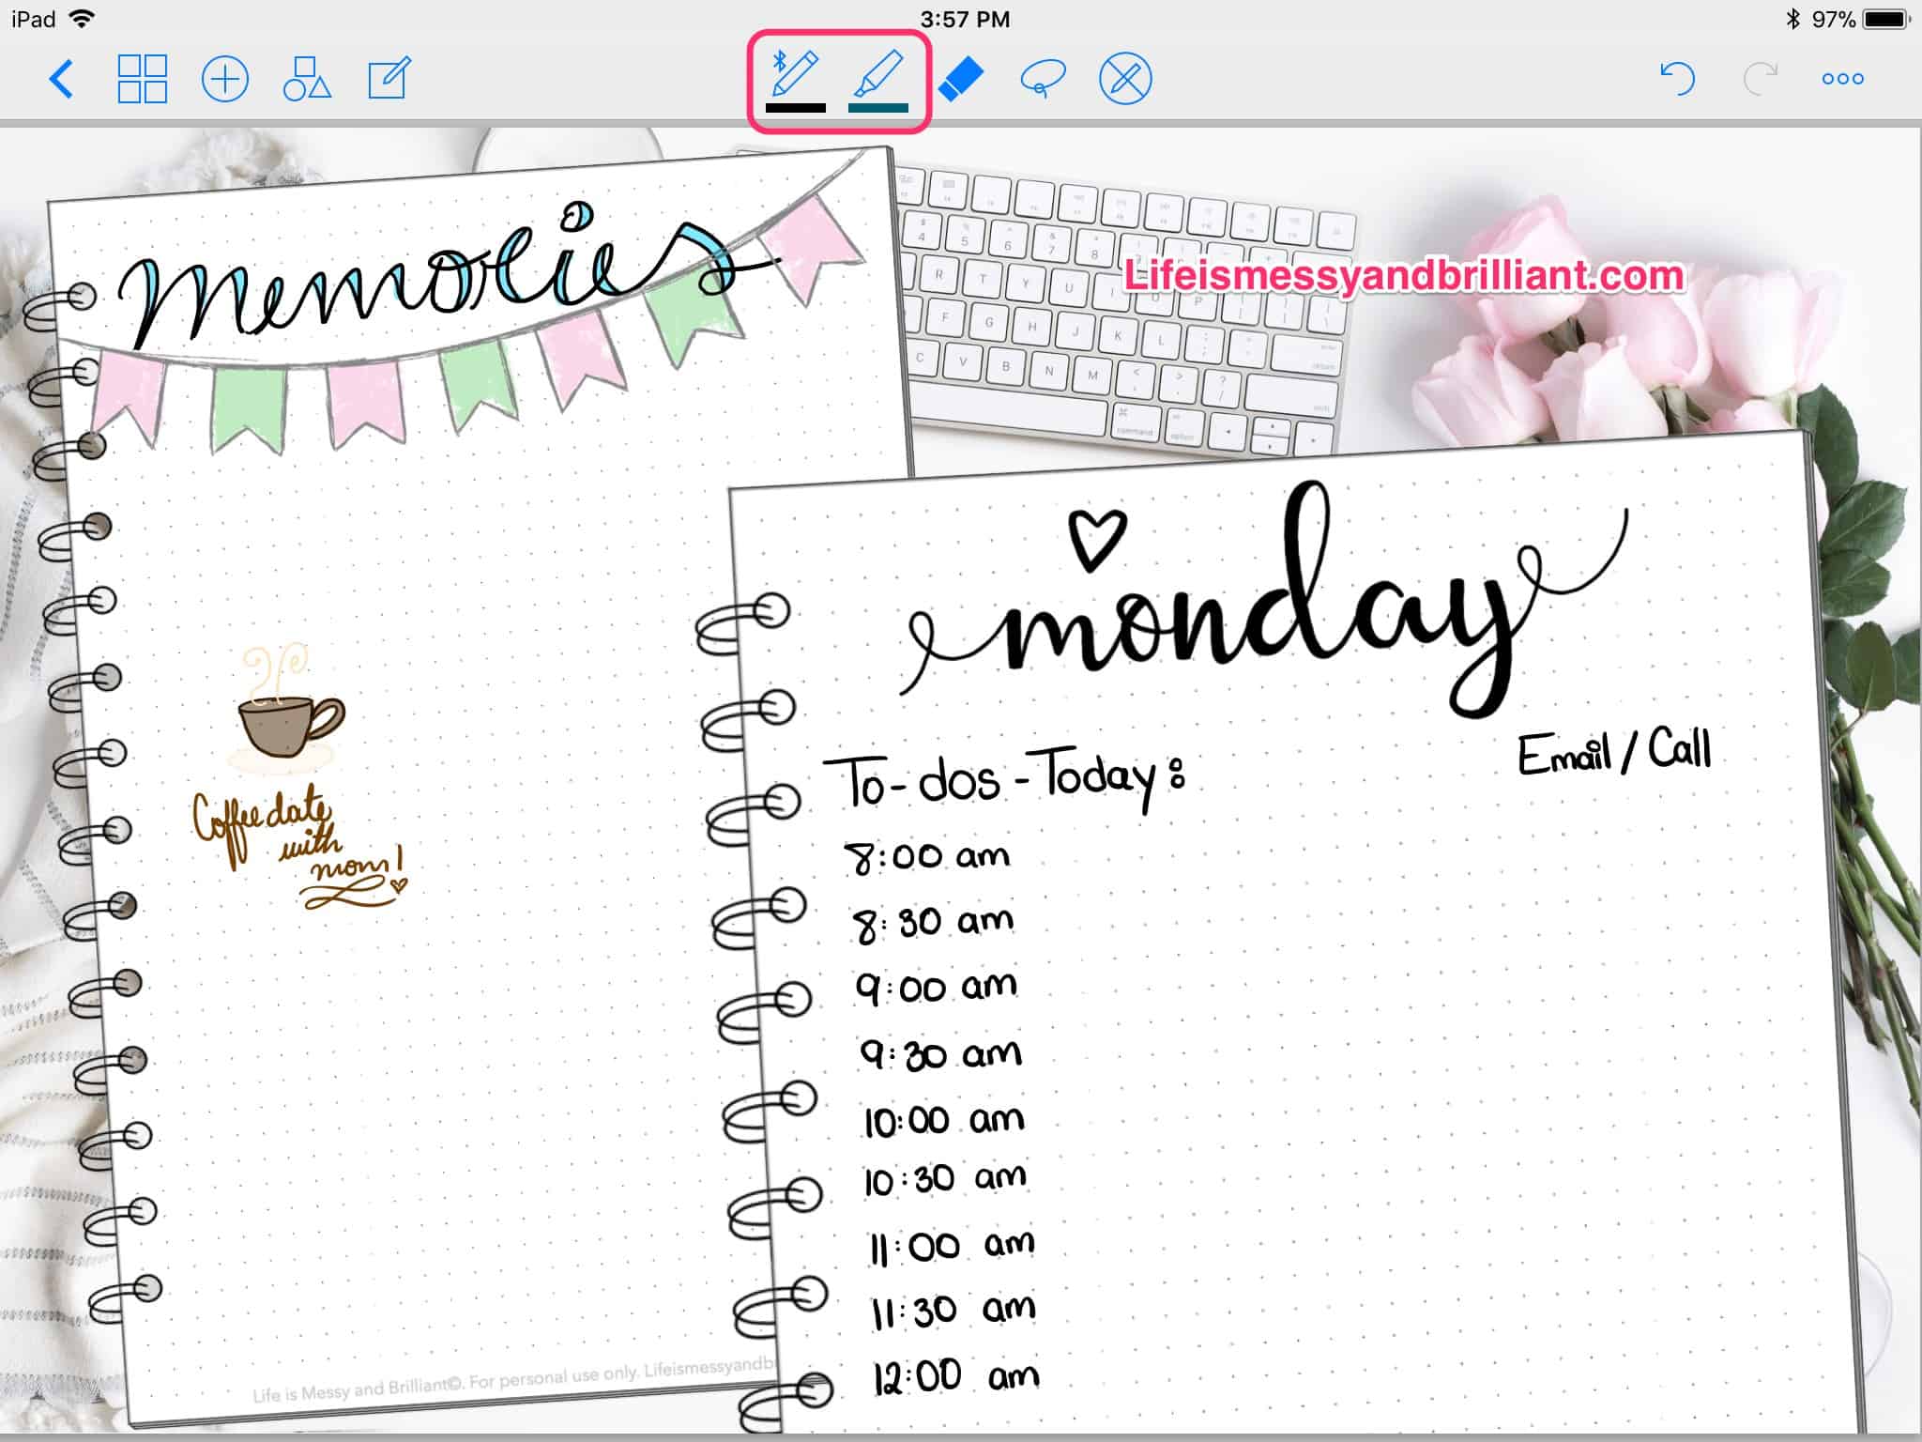Toggle the read-only pencil-off mode

(x=1125, y=79)
